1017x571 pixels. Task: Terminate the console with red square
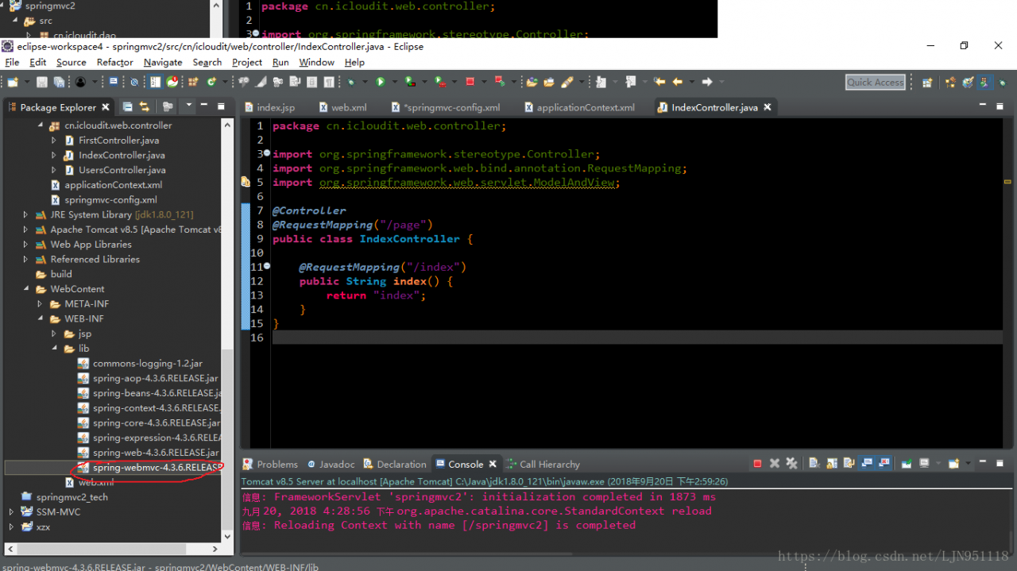coord(757,464)
